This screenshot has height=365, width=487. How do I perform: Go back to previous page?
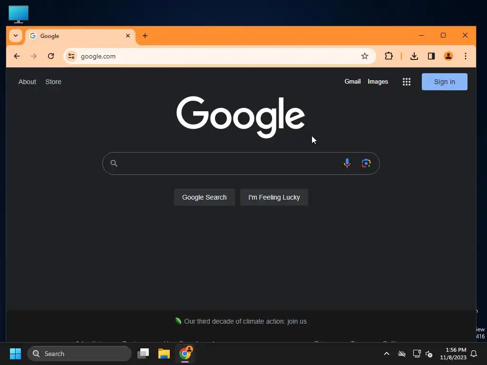click(x=17, y=56)
